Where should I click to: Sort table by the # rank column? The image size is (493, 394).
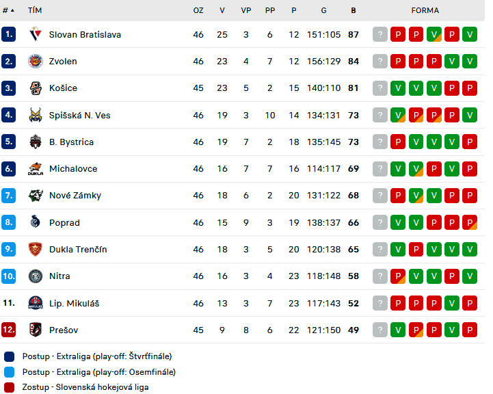8,10
